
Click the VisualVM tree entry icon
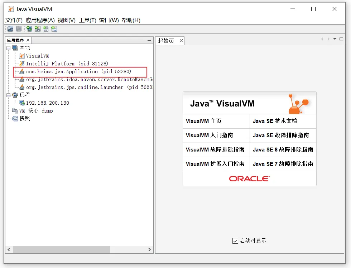click(22, 56)
